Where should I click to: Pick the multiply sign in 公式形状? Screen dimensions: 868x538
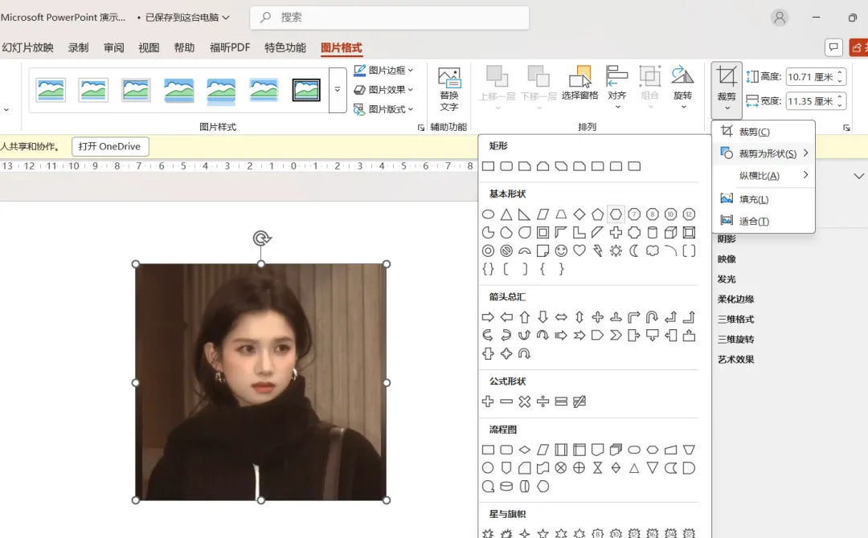coord(524,402)
